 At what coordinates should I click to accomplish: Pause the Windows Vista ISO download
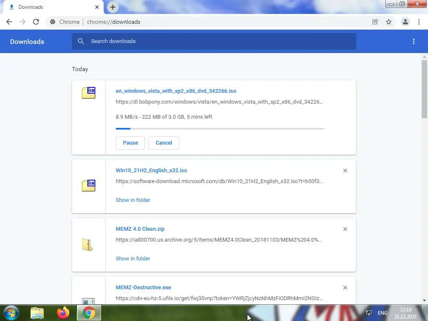pos(130,143)
